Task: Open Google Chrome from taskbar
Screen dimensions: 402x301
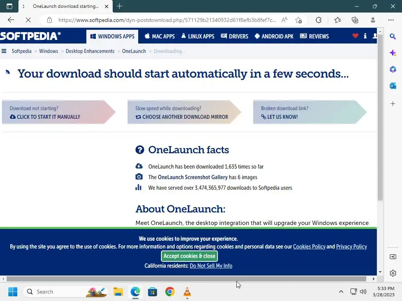Action: (x=170, y=292)
